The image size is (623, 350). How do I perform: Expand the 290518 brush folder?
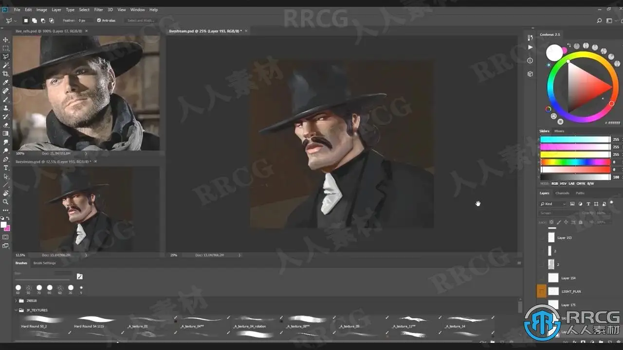point(16,301)
